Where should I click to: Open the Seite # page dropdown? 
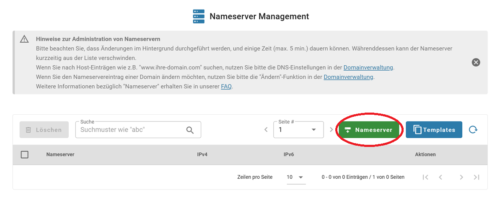[x=298, y=130]
